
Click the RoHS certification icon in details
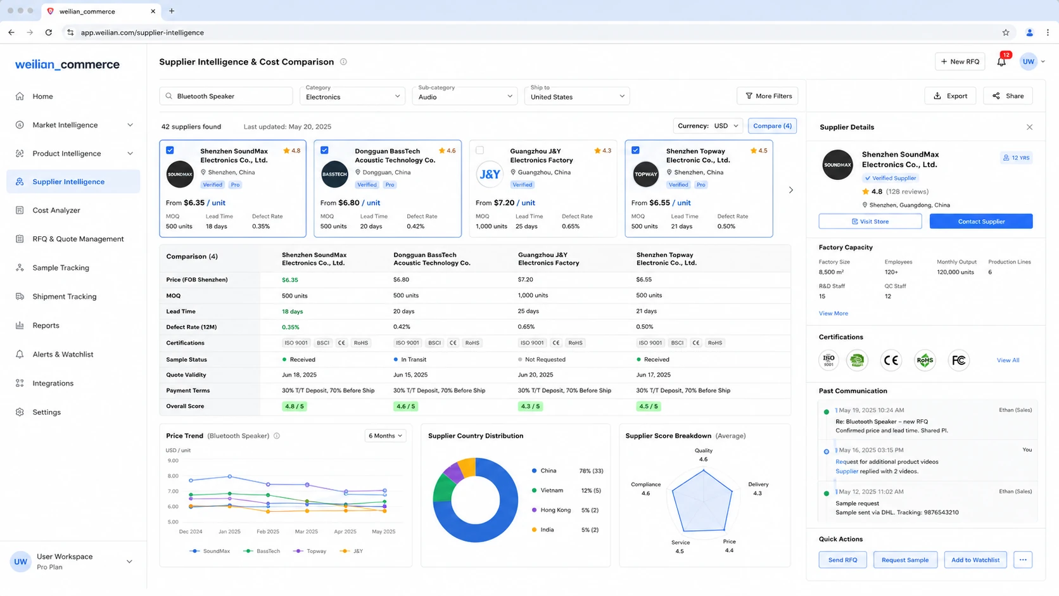click(925, 360)
